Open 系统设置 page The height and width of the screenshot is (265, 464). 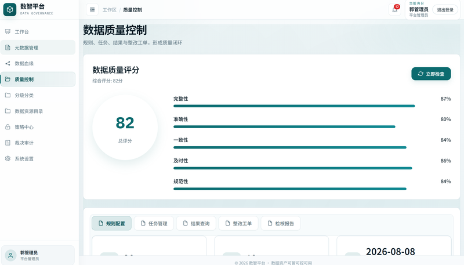(38, 158)
